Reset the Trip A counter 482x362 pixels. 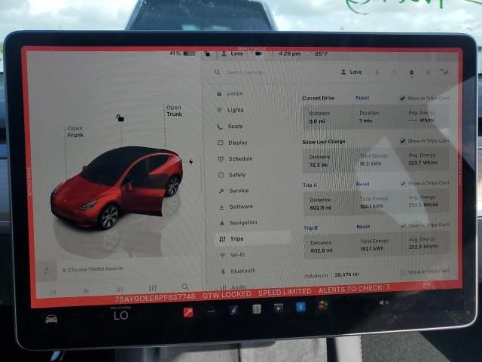tap(362, 184)
